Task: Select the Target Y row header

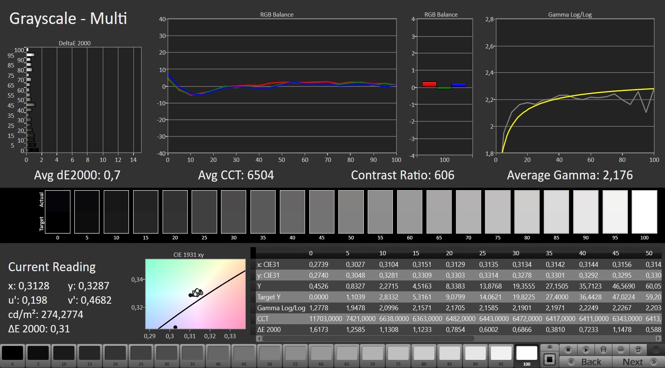Action: 269,297
